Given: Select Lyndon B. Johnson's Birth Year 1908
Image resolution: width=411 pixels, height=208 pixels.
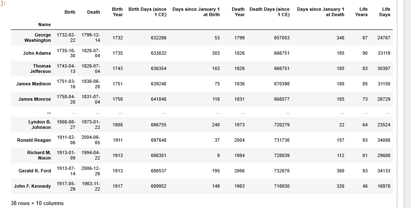Looking at the screenshot, I should 117,125.
